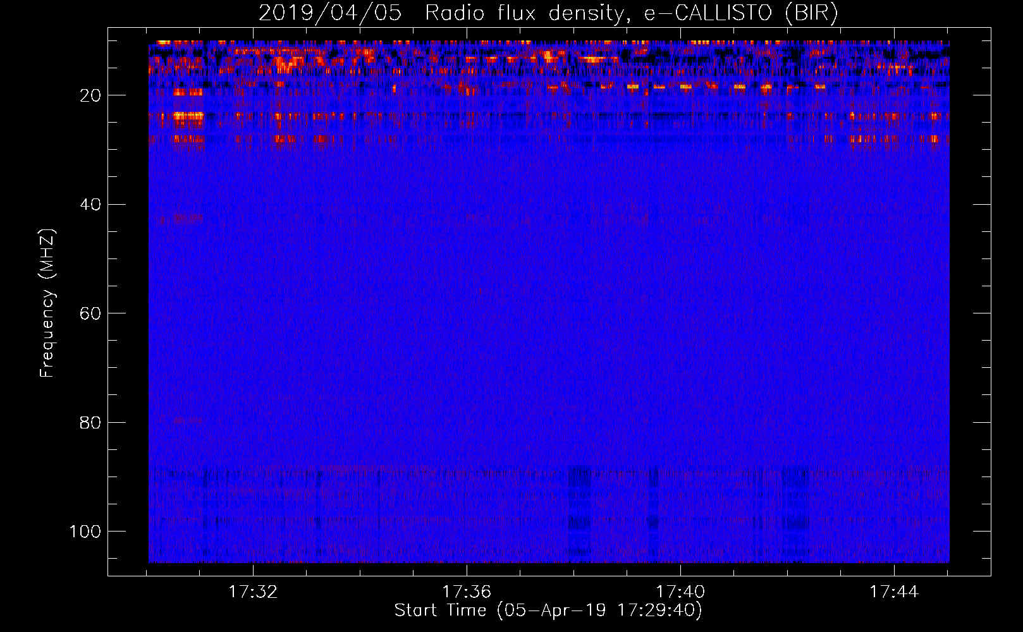Click the 17:44 time axis label

point(894,592)
